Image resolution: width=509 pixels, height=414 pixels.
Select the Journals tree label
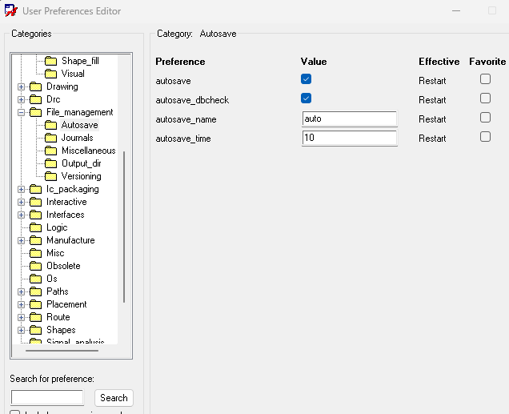(78, 138)
